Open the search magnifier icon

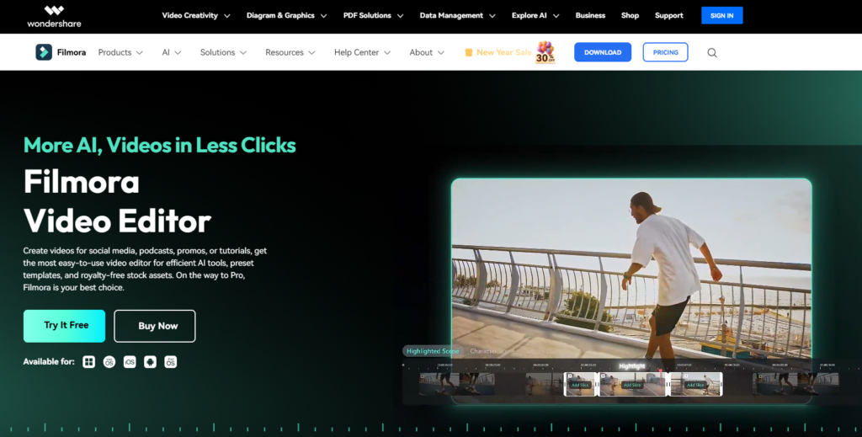pyautogui.click(x=712, y=53)
